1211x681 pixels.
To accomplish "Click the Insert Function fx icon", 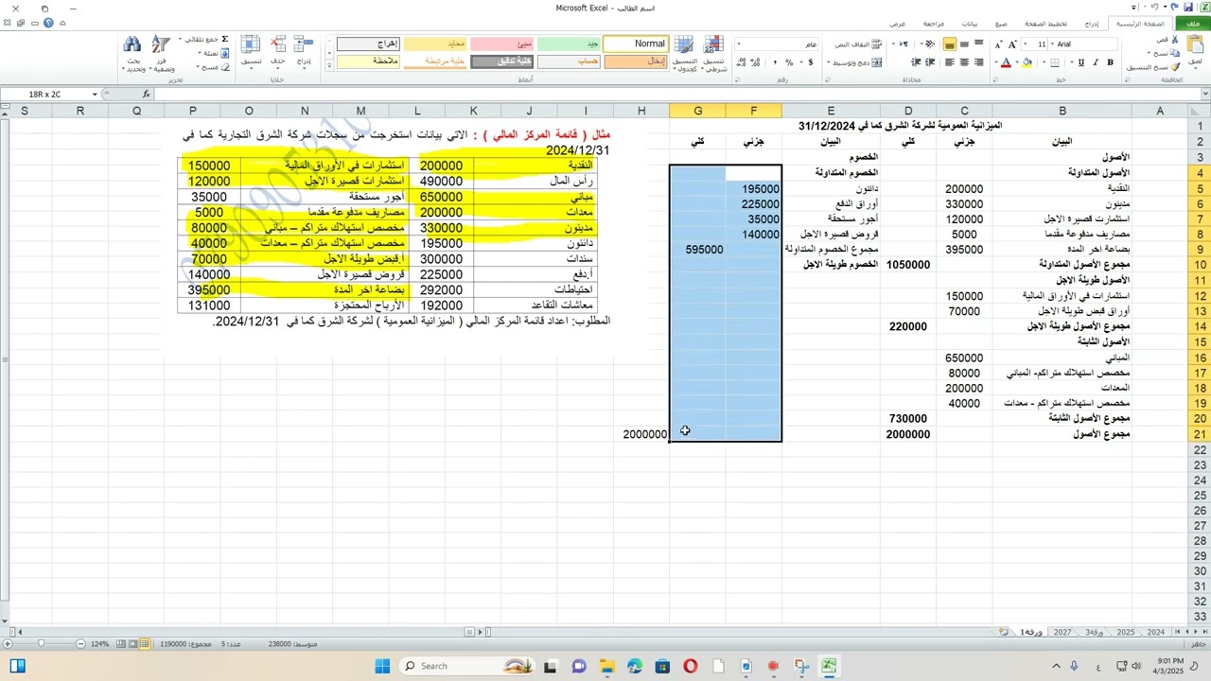I will pyautogui.click(x=146, y=94).
